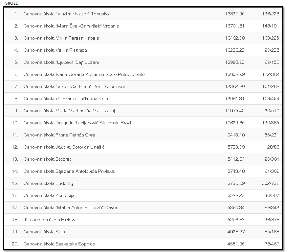Image resolution: width=285 pixels, height=252 pixels.
Task: Select Osnovna škola Kustošija
Action: (x=49, y=196)
